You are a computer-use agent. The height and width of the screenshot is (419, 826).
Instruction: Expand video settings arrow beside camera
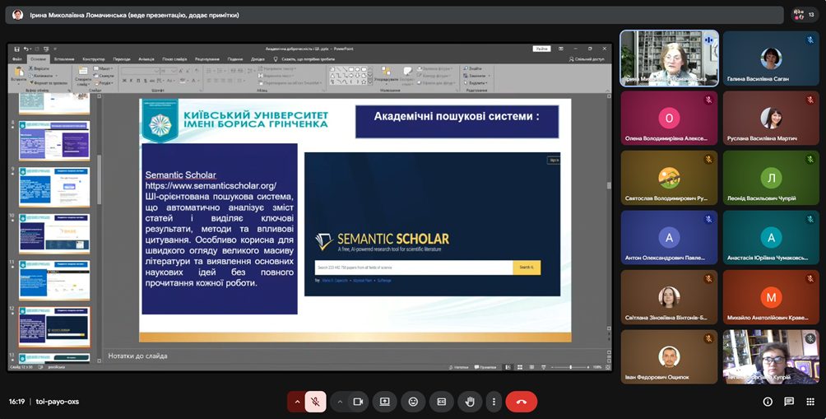[x=339, y=402]
